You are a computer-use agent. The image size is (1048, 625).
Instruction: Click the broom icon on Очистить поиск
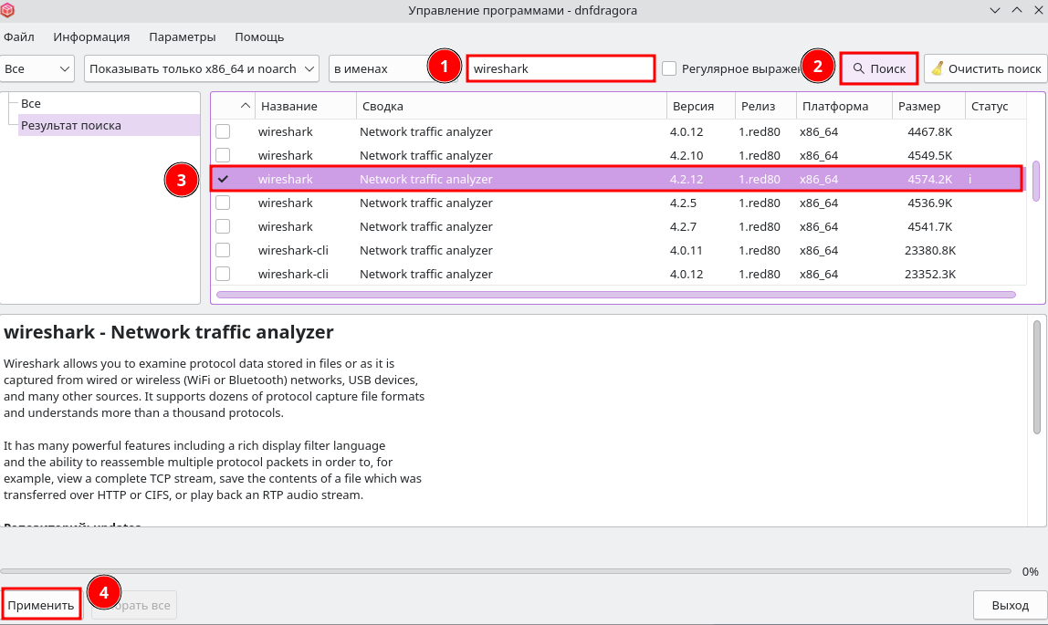pos(936,68)
